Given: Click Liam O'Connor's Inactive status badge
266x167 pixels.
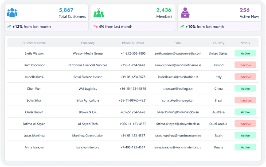Looking at the screenshot, I should pyautogui.click(x=245, y=65).
